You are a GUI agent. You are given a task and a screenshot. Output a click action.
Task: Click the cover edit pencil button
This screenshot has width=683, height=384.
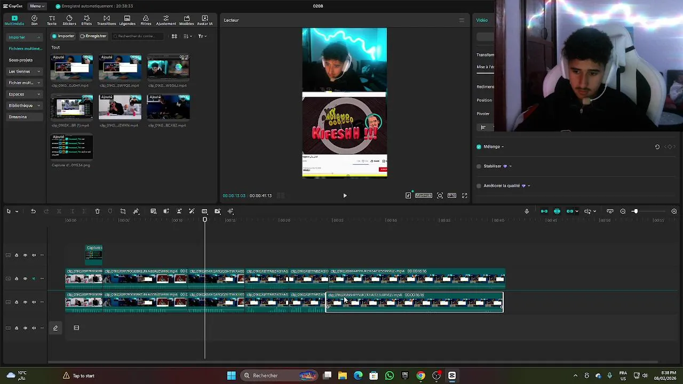(x=55, y=328)
